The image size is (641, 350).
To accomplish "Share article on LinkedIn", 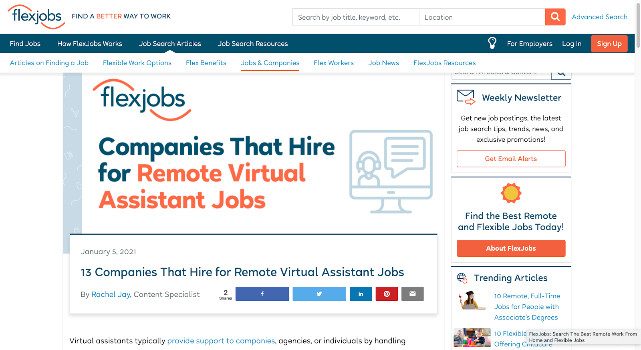I will click(361, 294).
